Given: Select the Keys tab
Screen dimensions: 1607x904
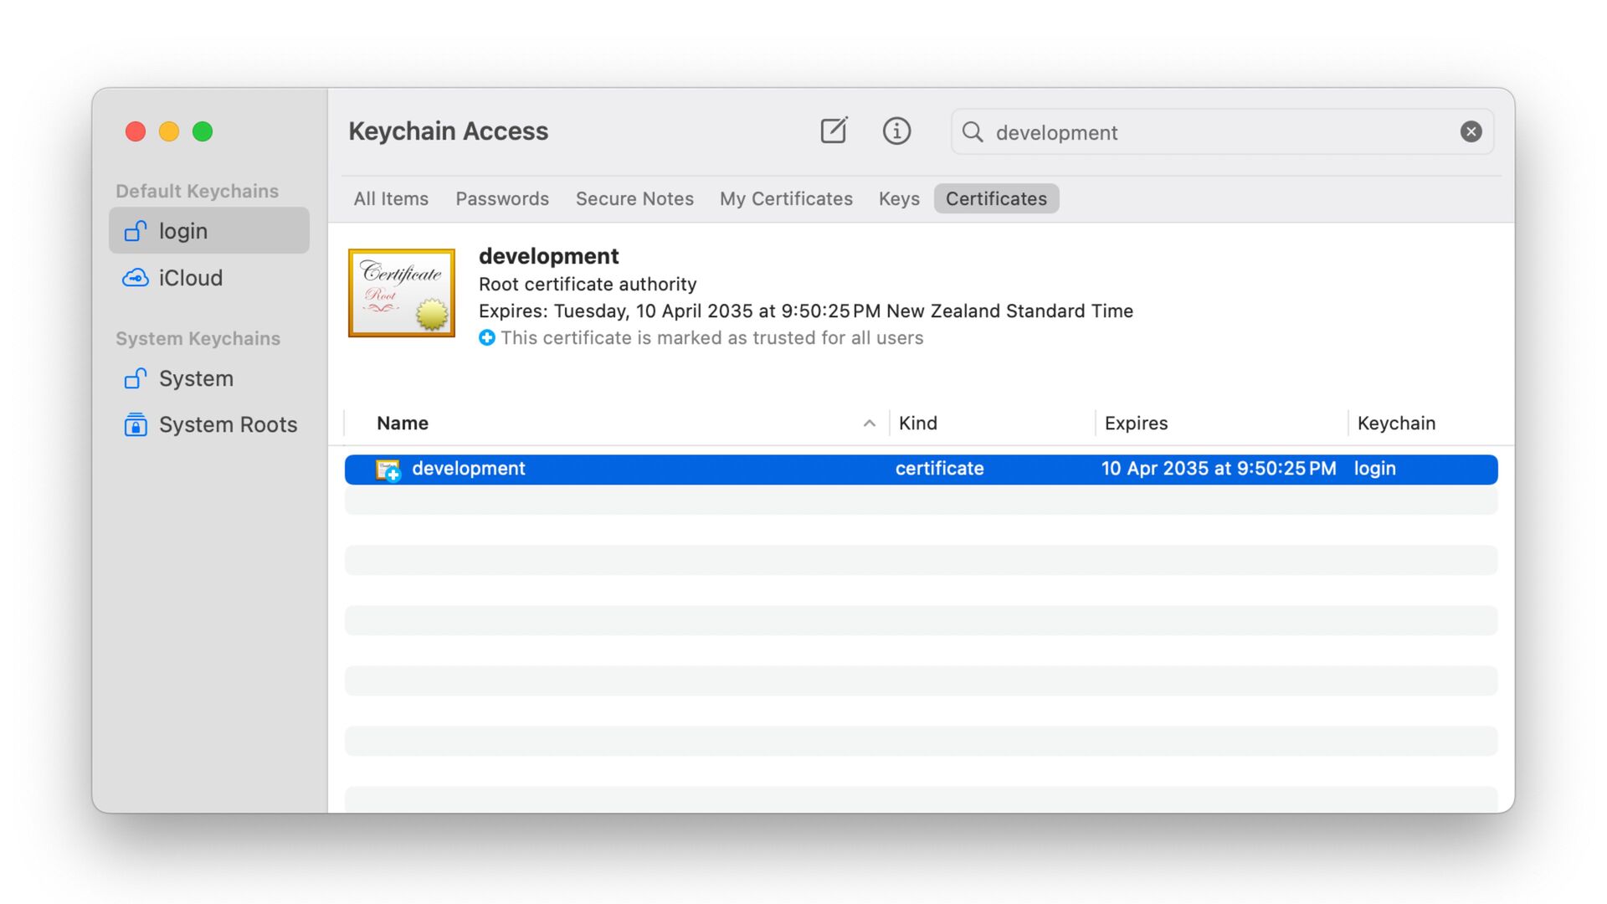Looking at the screenshot, I should pyautogui.click(x=898, y=198).
